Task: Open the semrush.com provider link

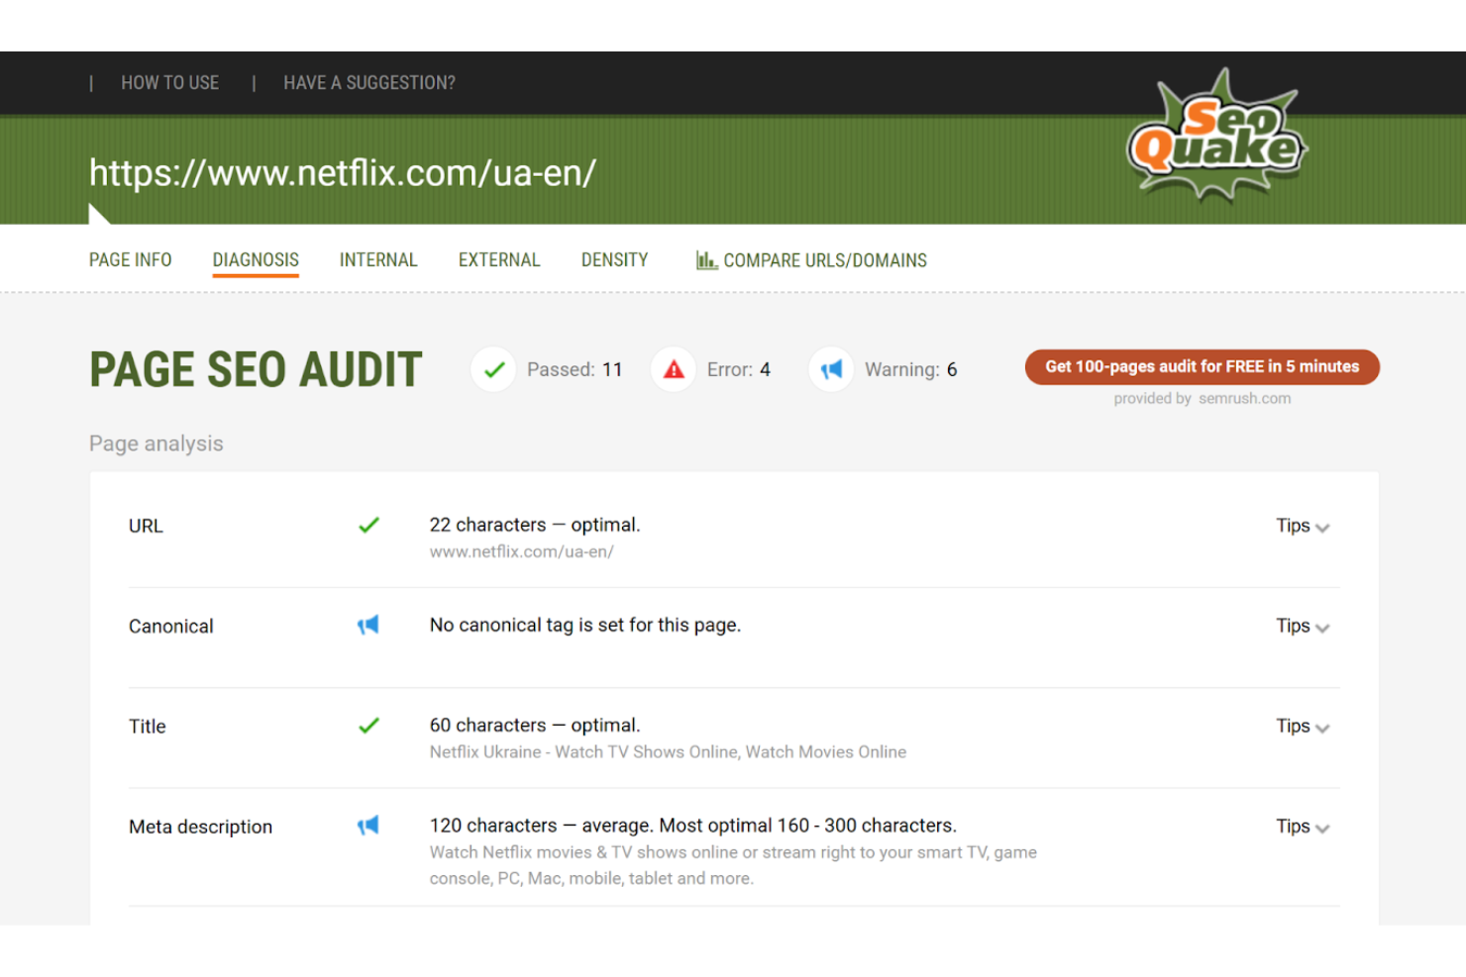Action: pyautogui.click(x=1245, y=398)
